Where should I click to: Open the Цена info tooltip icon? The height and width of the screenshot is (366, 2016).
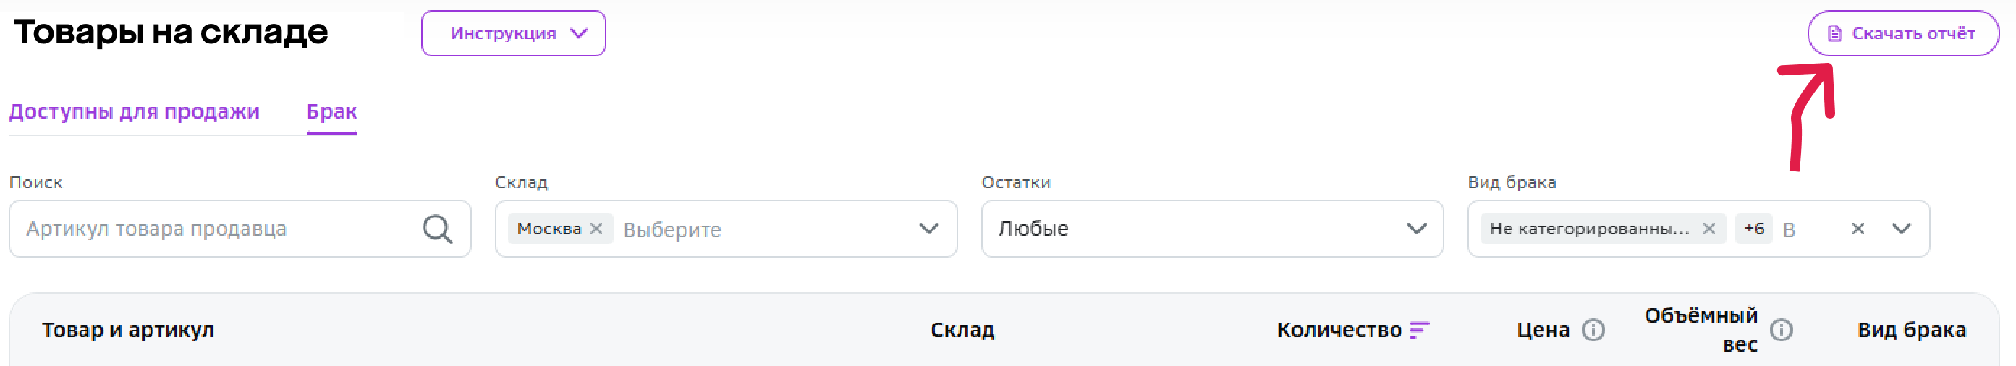click(1593, 330)
